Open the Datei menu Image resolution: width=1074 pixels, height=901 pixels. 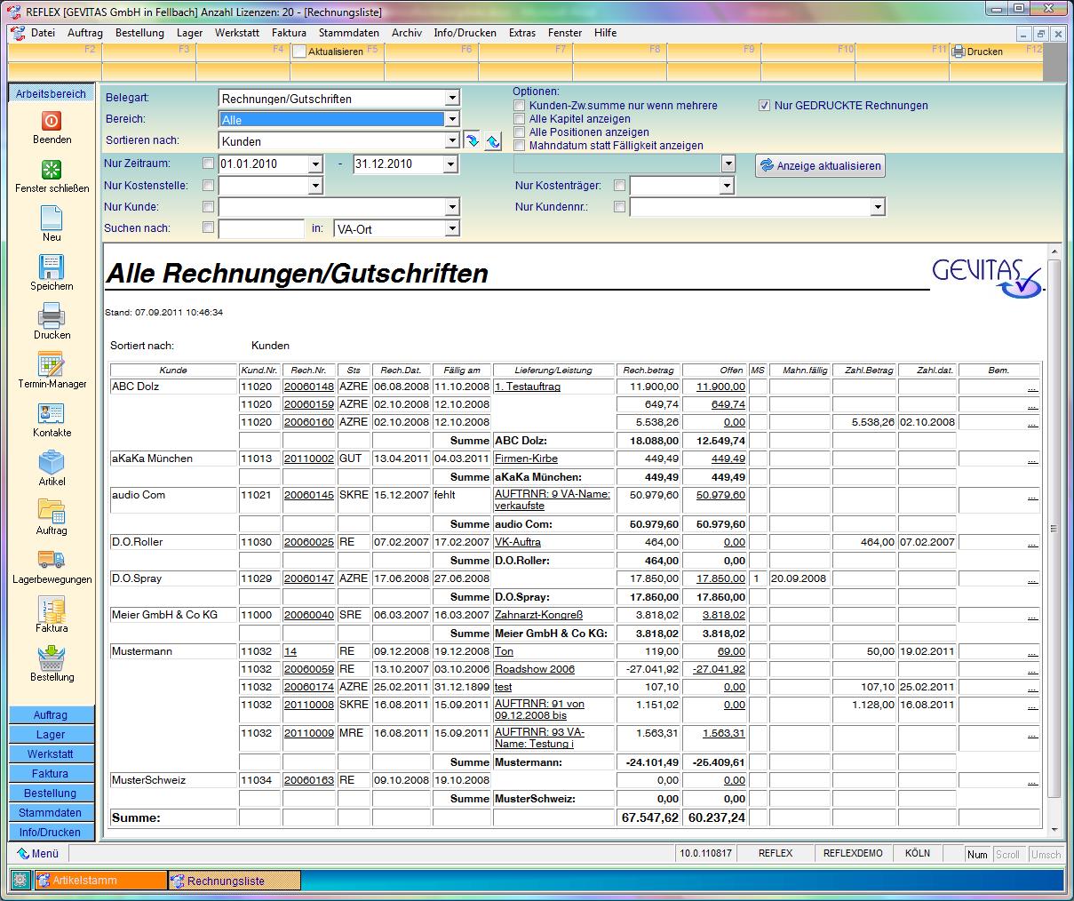click(43, 33)
